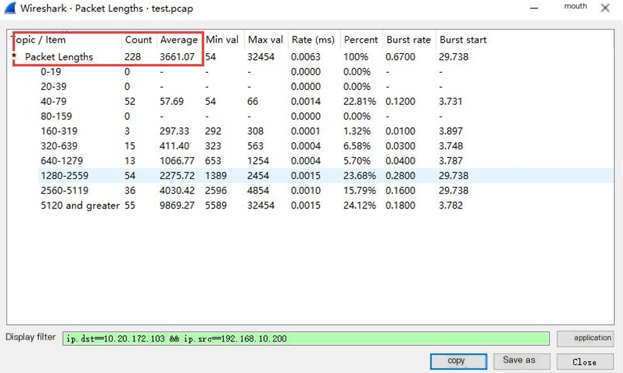Screen dimensions: 623x373
Task: Click average 4030.42 cell
Action: [x=178, y=191]
